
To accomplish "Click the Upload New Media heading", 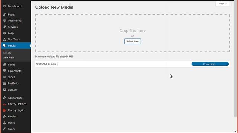I will pos(54,7).
